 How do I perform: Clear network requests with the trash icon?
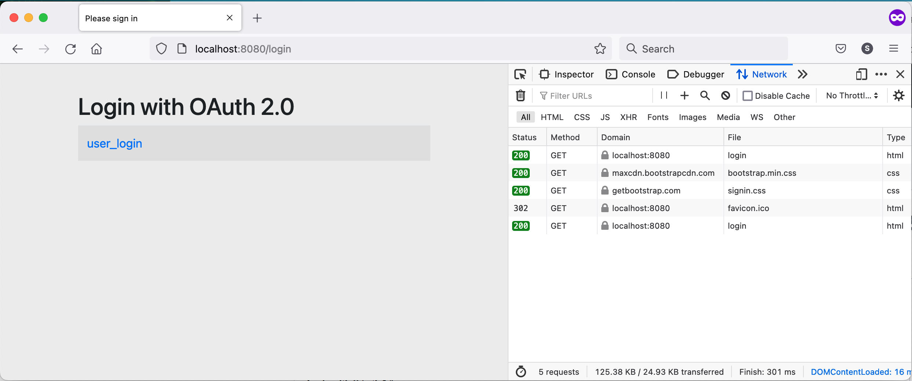(x=520, y=95)
